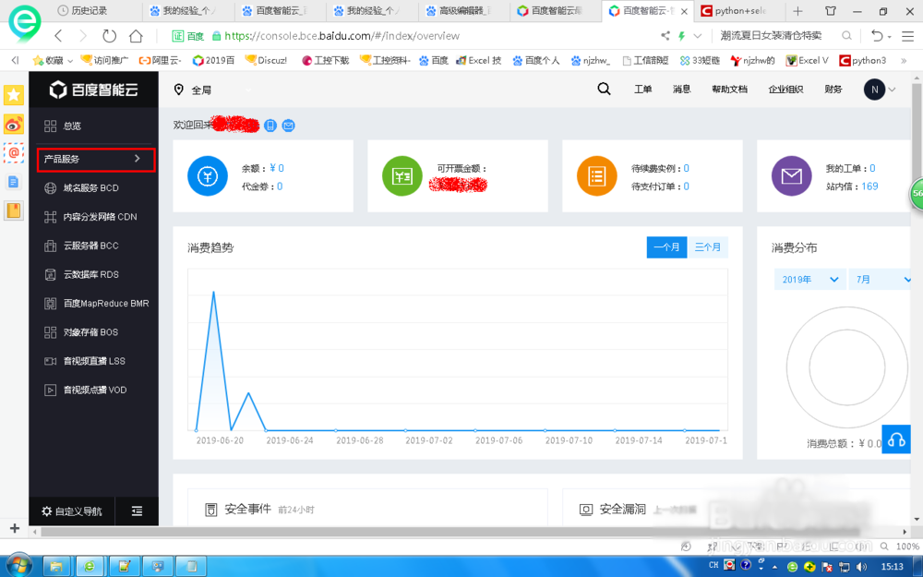
Task: Click the 自定义导航 gear button
Action: [71, 511]
